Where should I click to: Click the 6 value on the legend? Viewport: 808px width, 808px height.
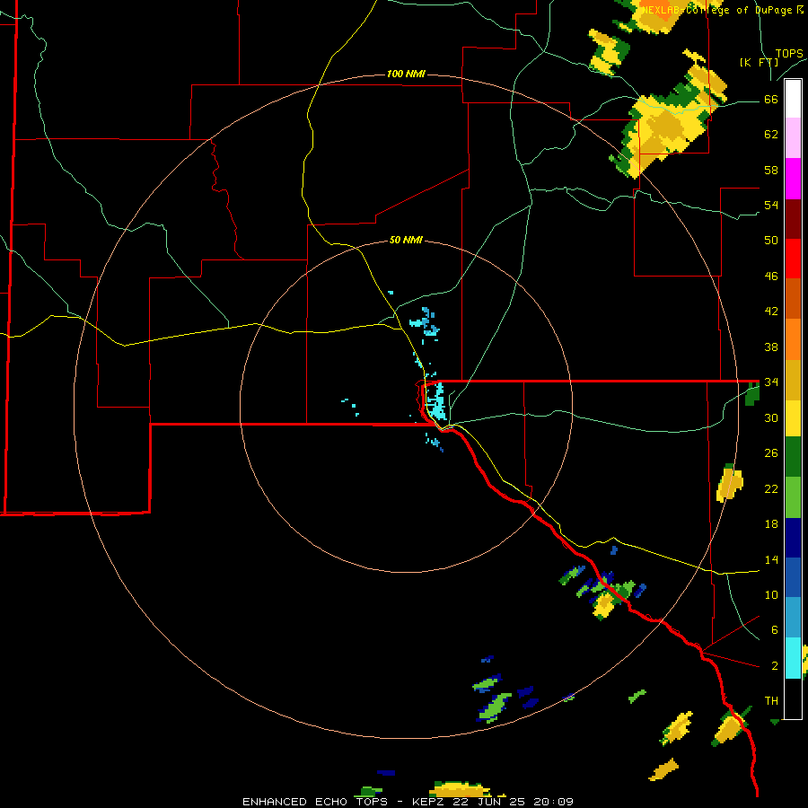point(775,630)
